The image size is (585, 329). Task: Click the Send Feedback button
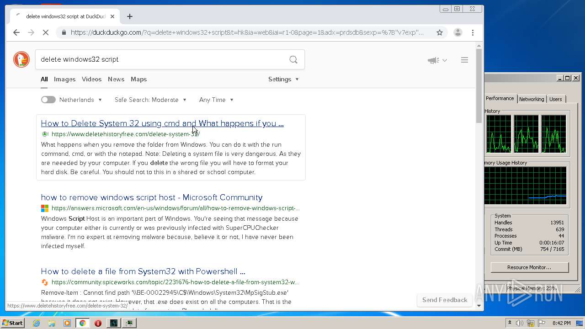coord(445,300)
